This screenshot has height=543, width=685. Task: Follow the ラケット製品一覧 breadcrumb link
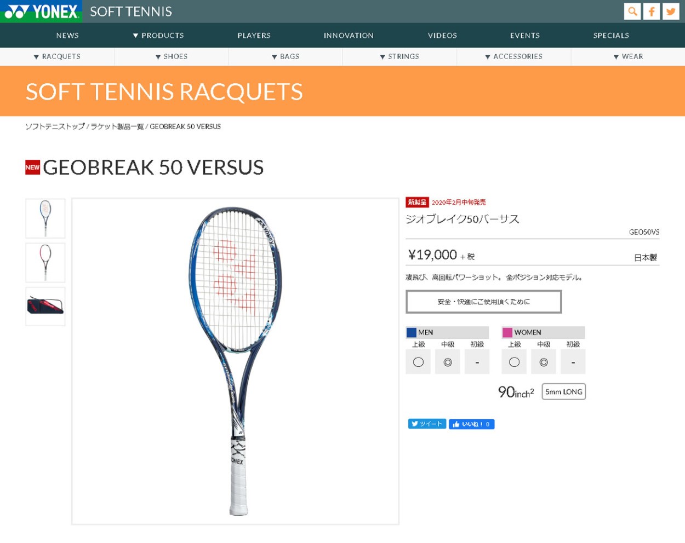tap(117, 126)
